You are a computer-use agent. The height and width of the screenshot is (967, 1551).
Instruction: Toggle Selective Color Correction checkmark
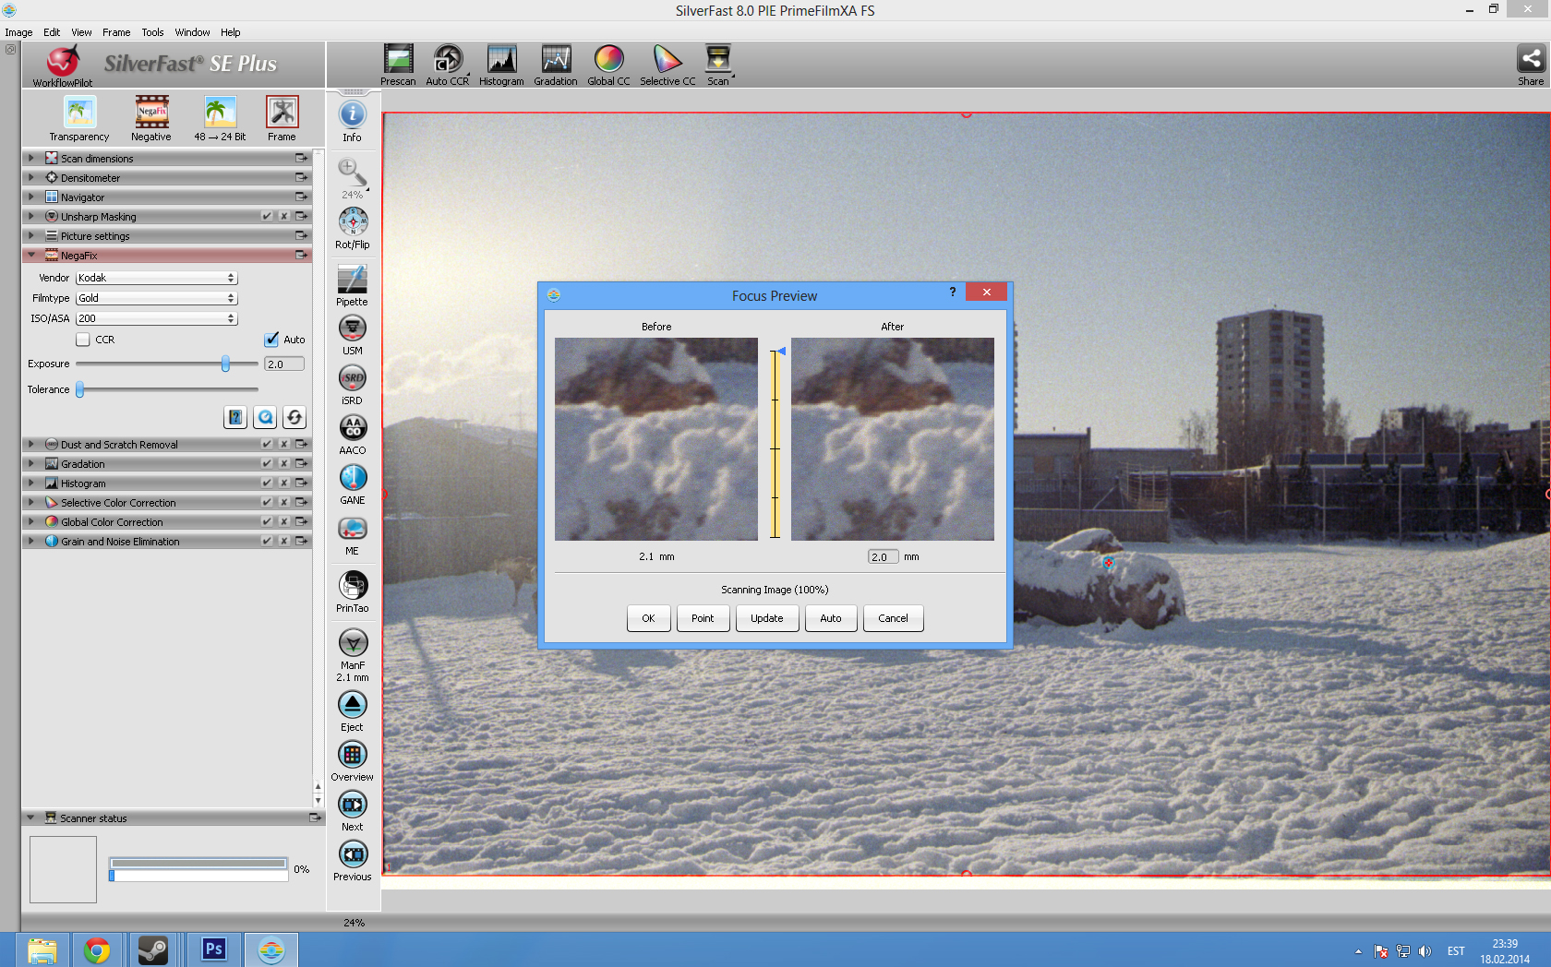267,503
